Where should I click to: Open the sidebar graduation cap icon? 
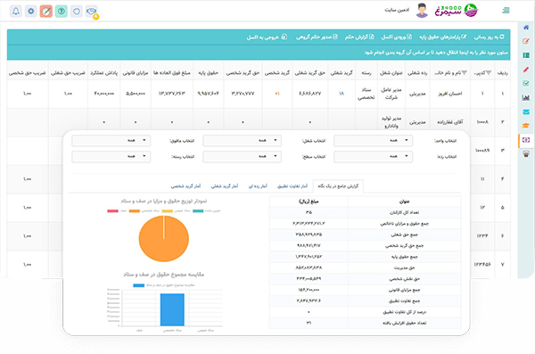(526, 126)
